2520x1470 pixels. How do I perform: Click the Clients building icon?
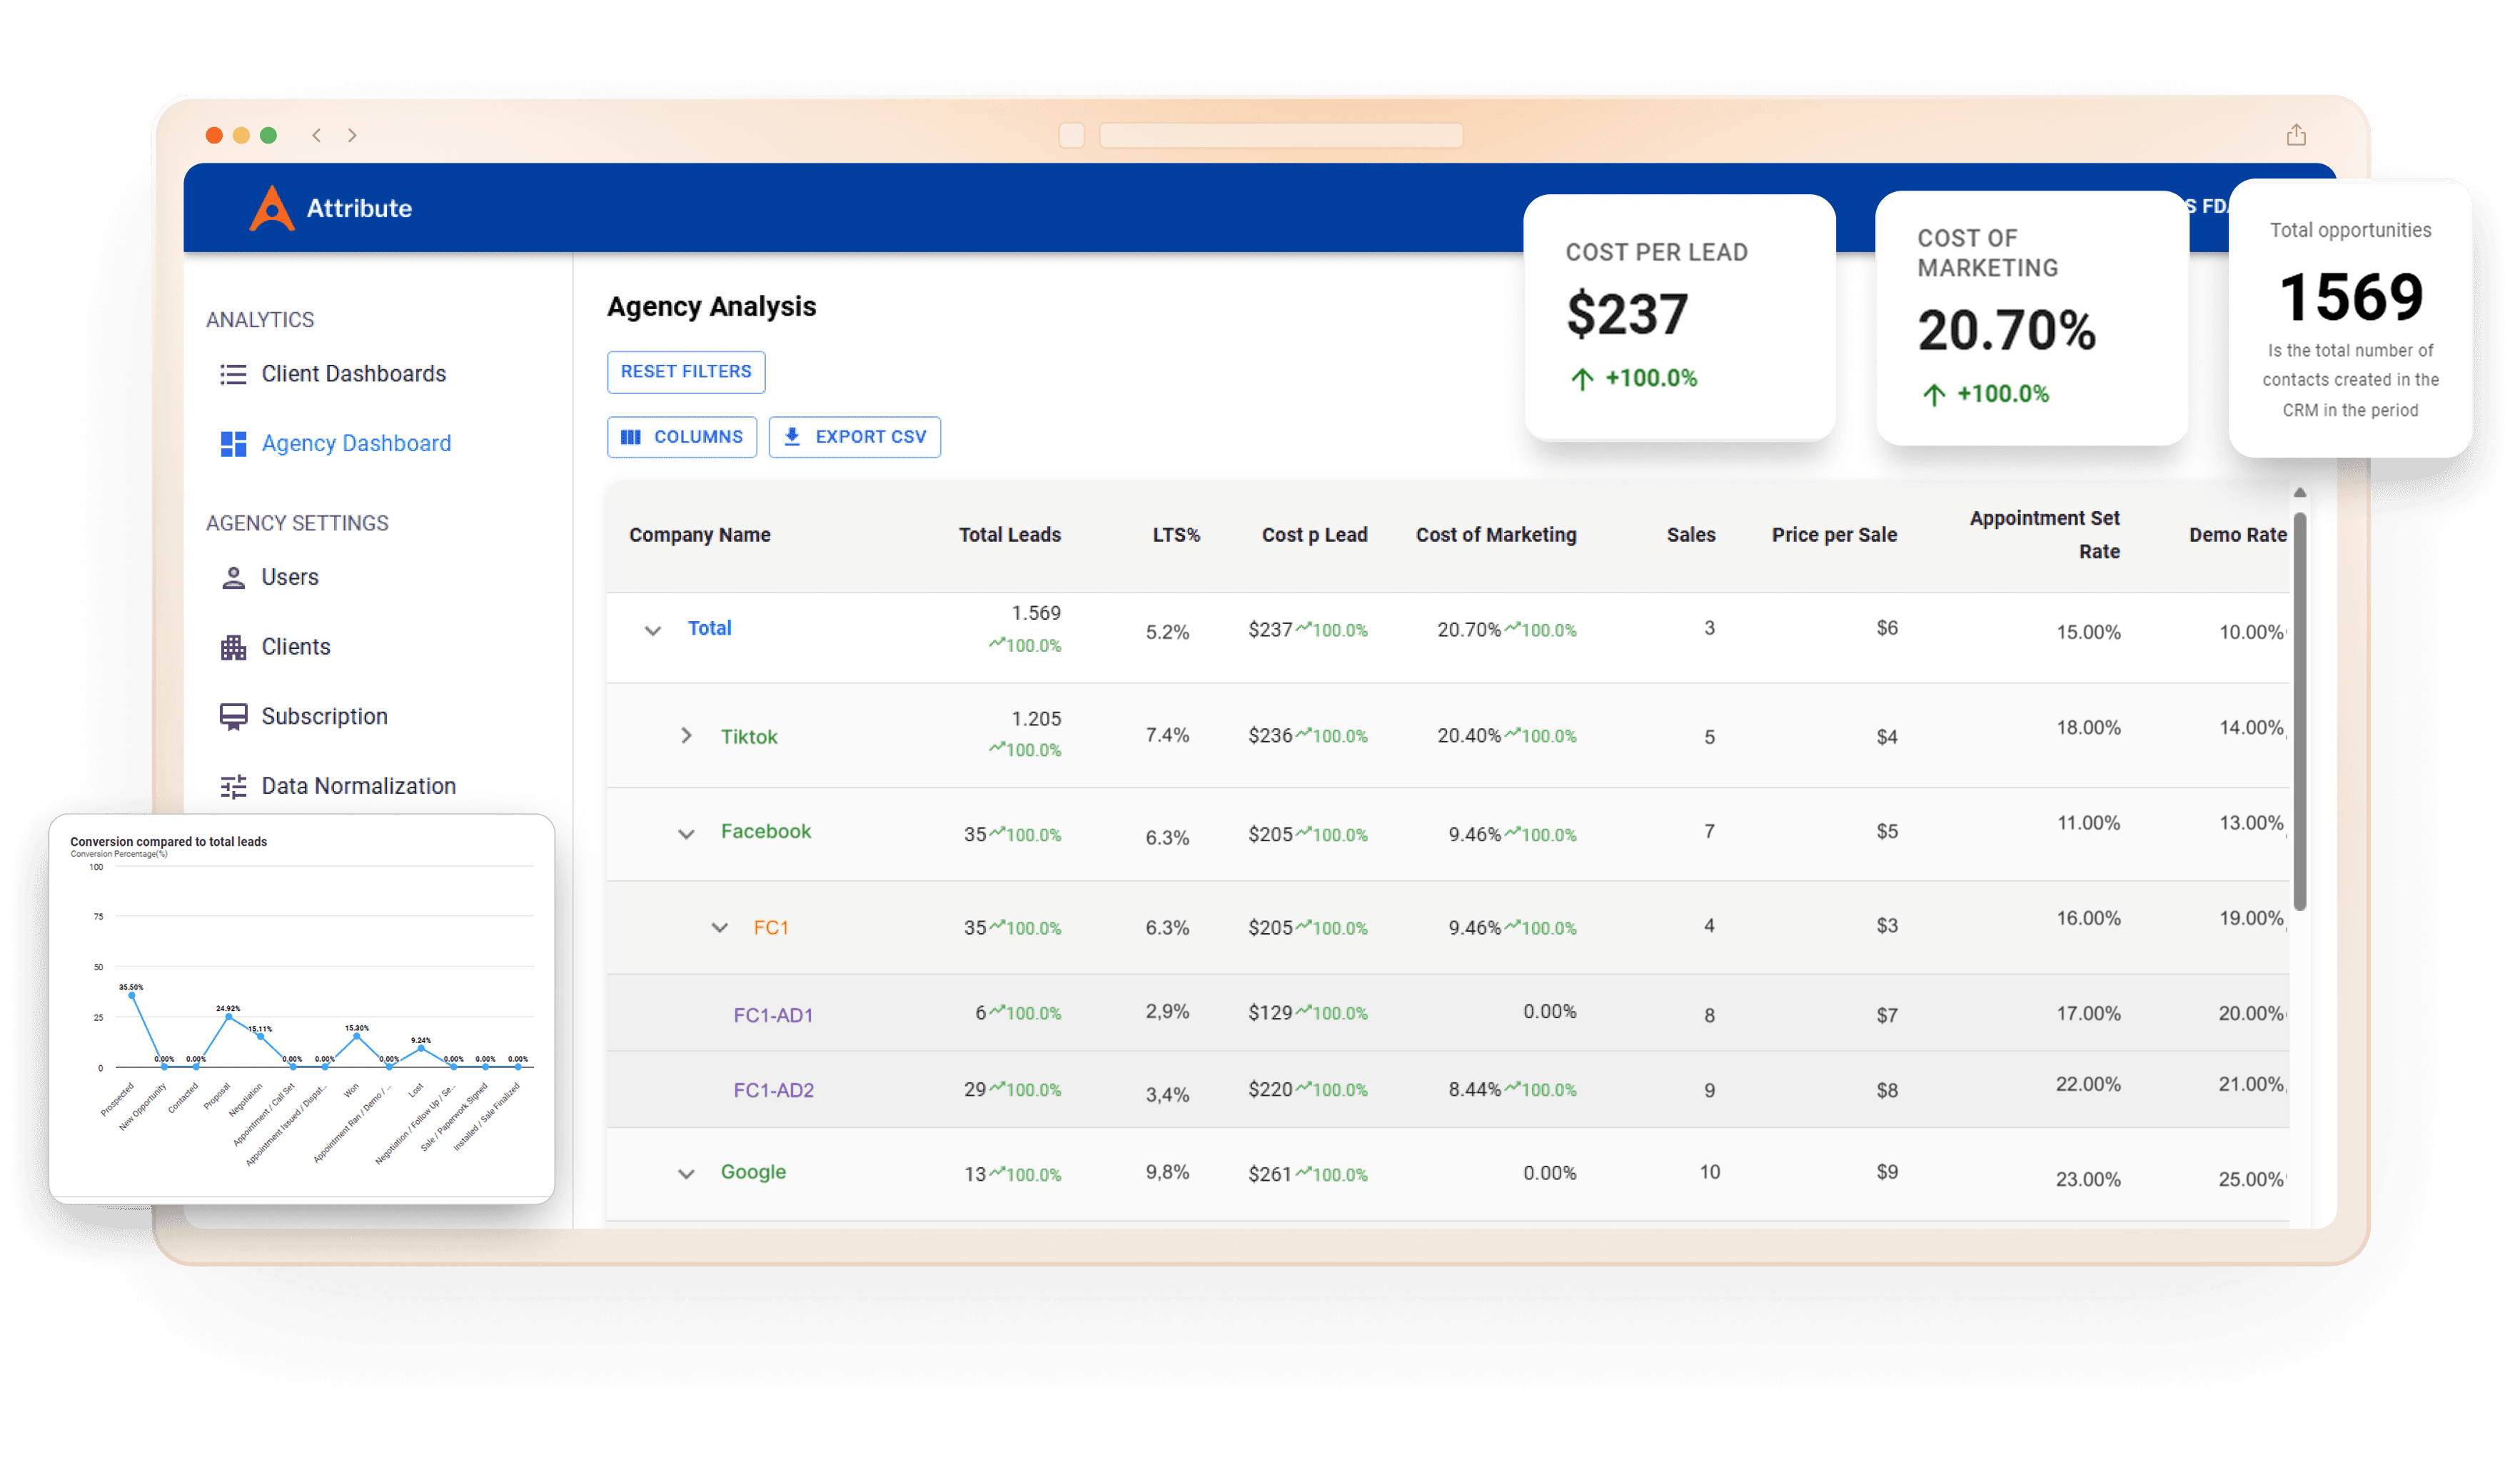tap(233, 648)
